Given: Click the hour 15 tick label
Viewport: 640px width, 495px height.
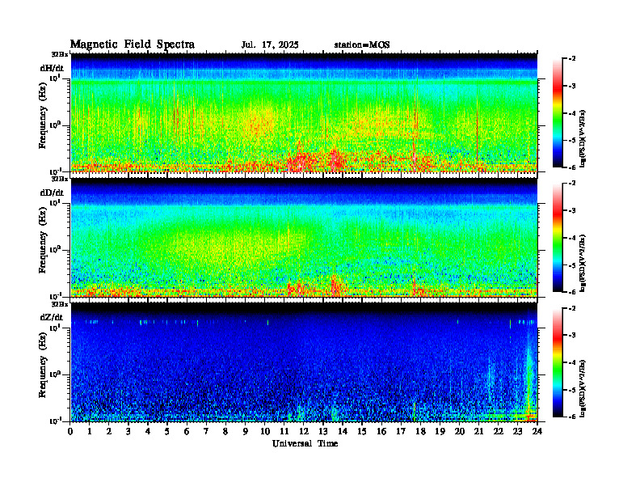Looking at the screenshot, I should [362, 431].
